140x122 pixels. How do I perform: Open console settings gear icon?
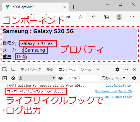click(134, 78)
